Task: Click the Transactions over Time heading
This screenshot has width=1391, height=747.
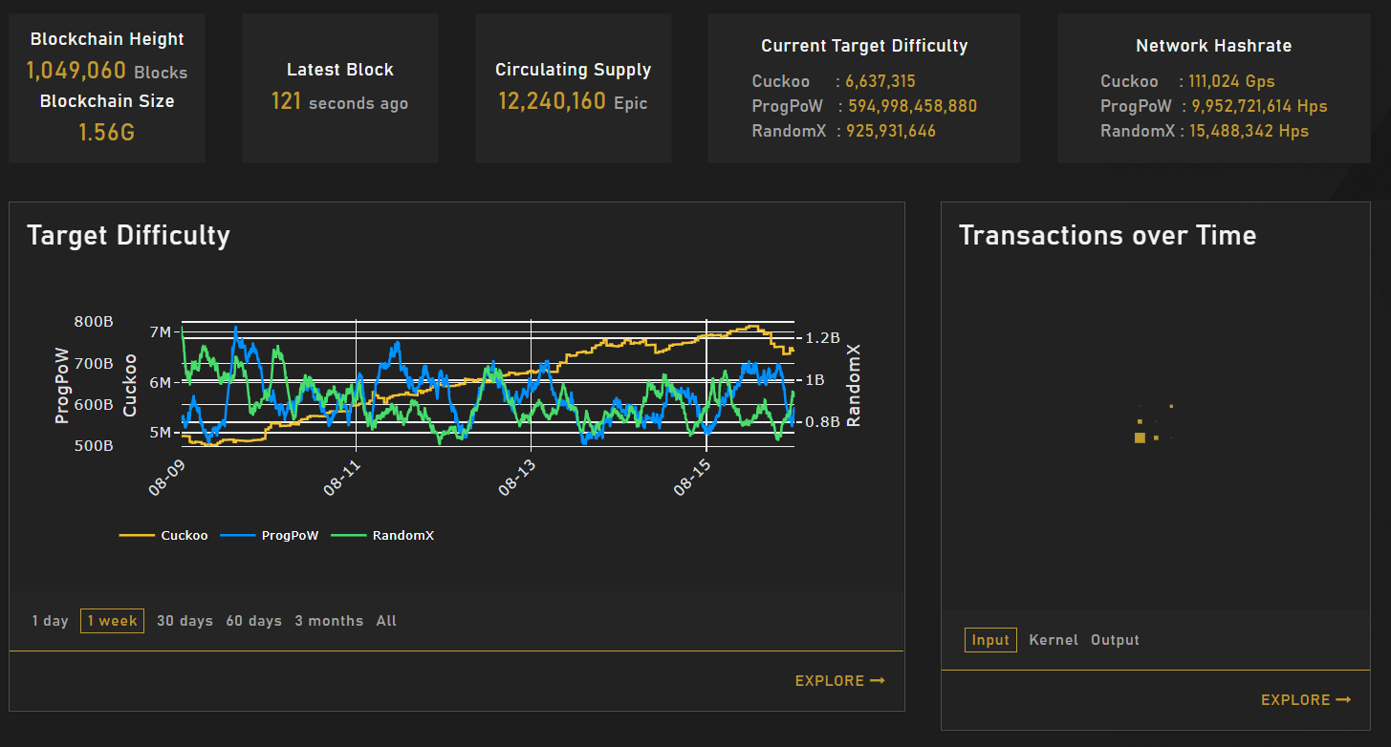Action: [1107, 235]
